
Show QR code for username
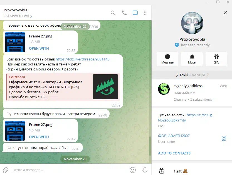click(x=224, y=139)
